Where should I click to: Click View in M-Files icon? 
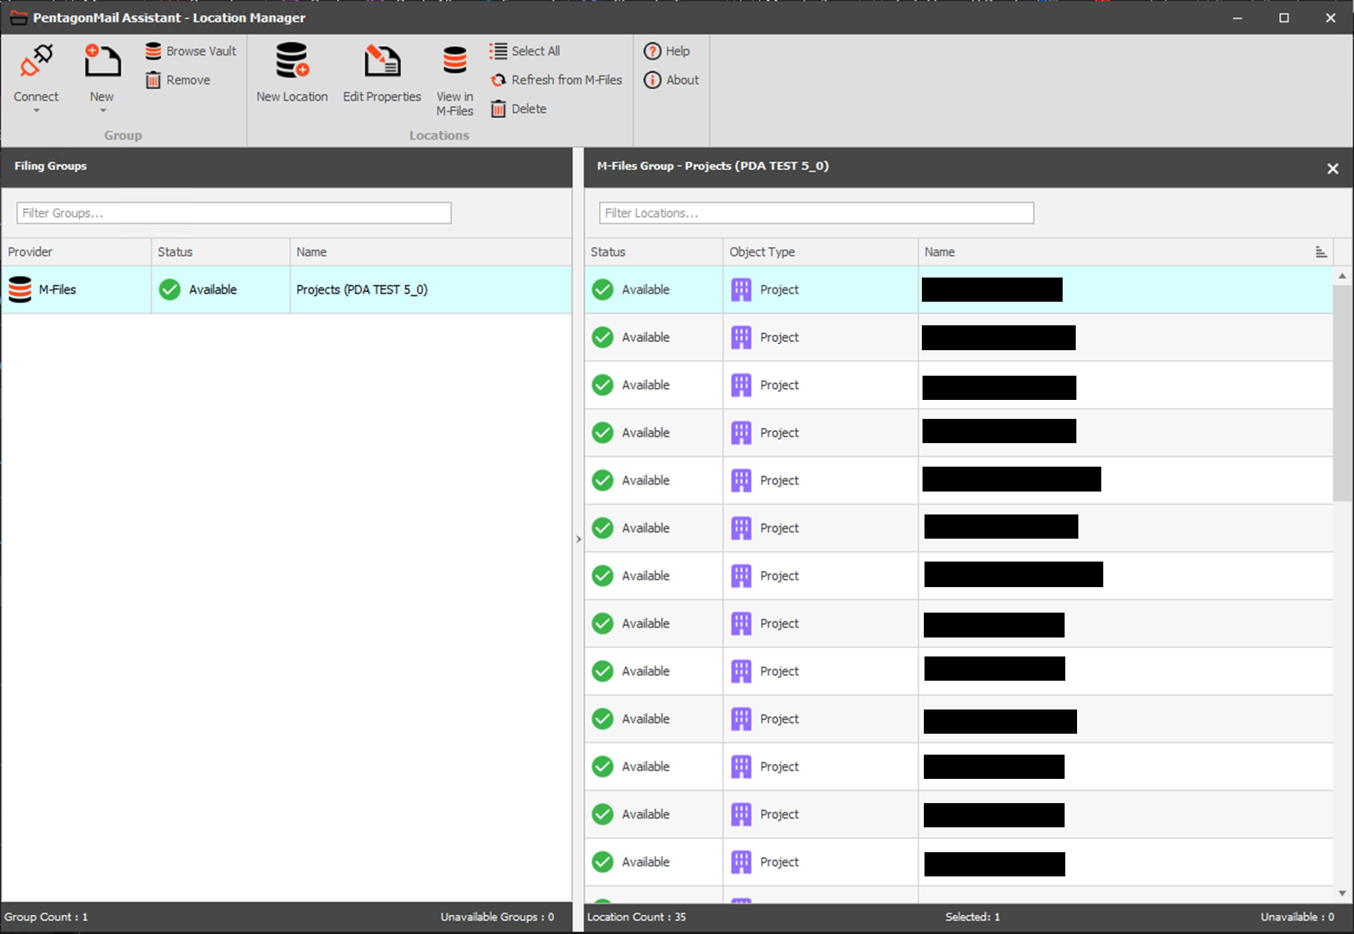click(454, 61)
